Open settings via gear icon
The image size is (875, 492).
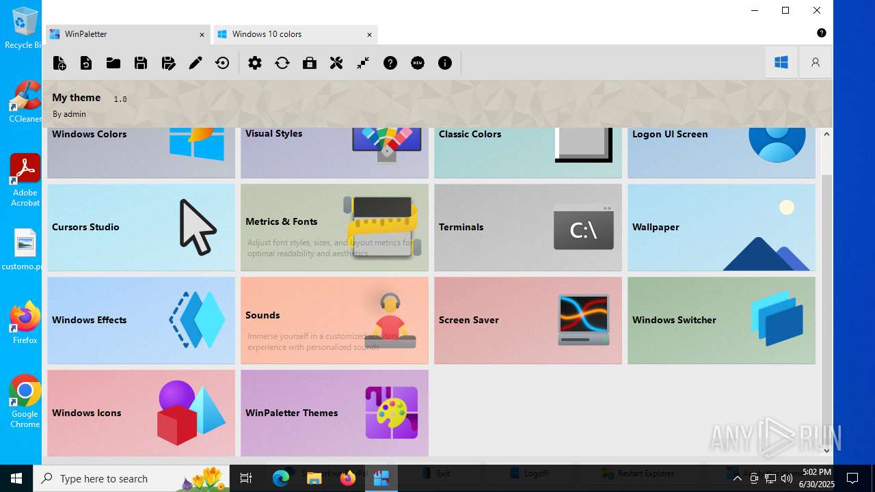(x=255, y=63)
